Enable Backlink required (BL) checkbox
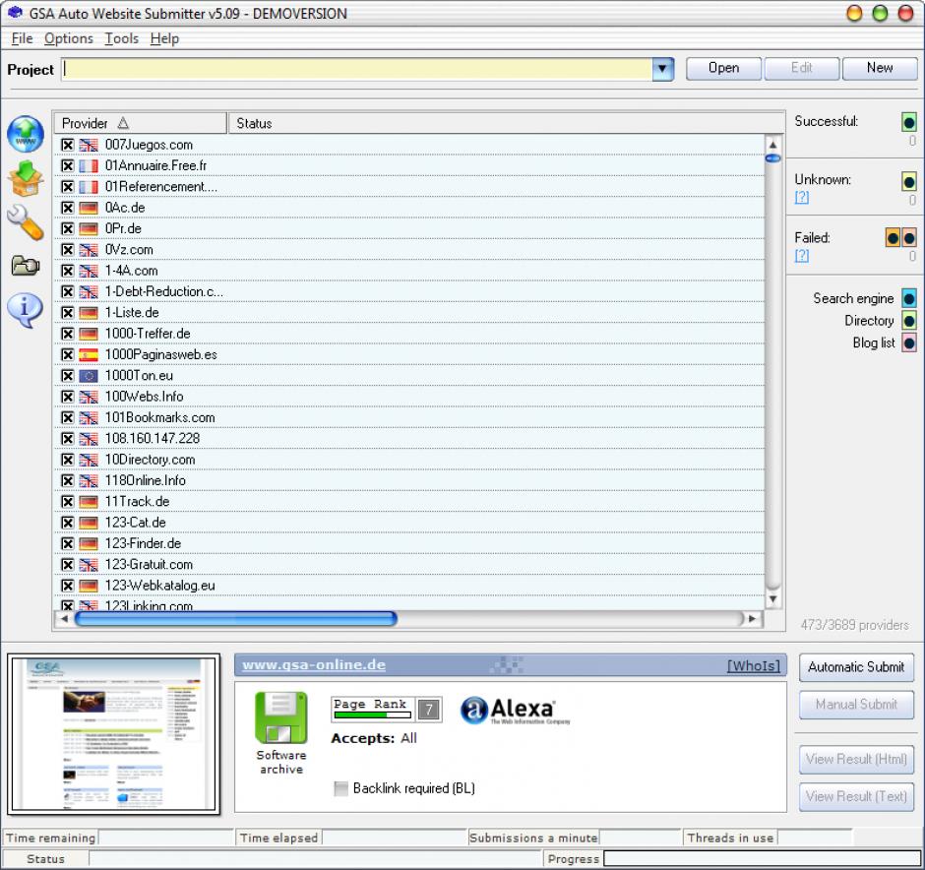 click(x=341, y=788)
